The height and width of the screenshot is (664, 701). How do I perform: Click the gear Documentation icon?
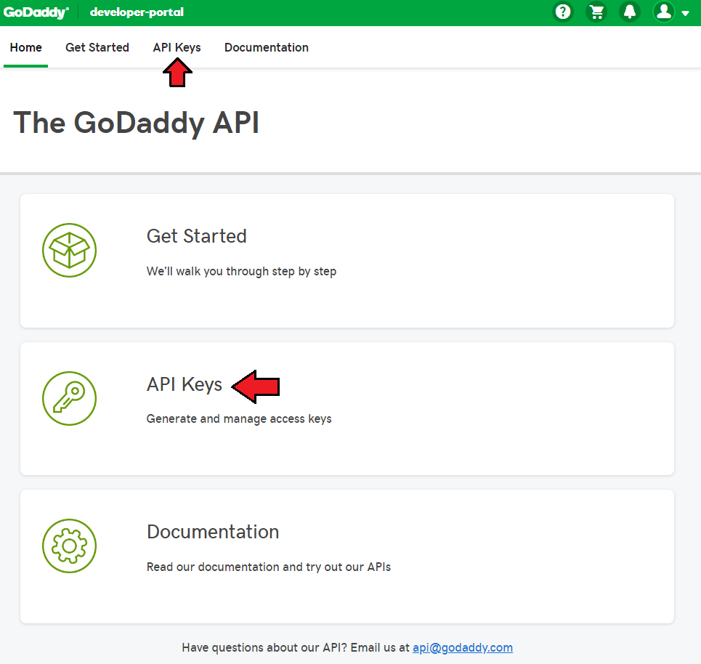[x=69, y=546]
